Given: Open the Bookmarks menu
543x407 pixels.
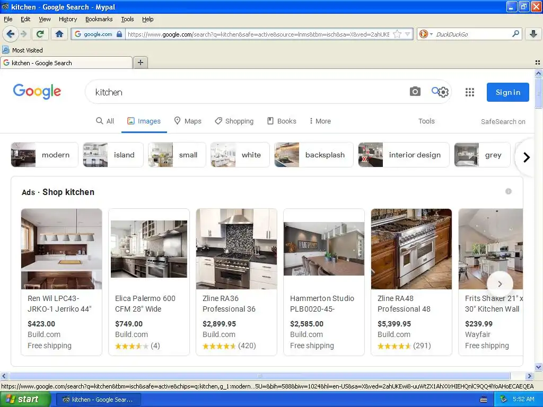Looking at the screenshot, I should 99,19.
